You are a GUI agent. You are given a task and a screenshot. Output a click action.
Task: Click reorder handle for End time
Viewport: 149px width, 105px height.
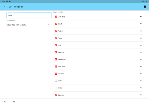pyautogui.click(x=141, y=73)
